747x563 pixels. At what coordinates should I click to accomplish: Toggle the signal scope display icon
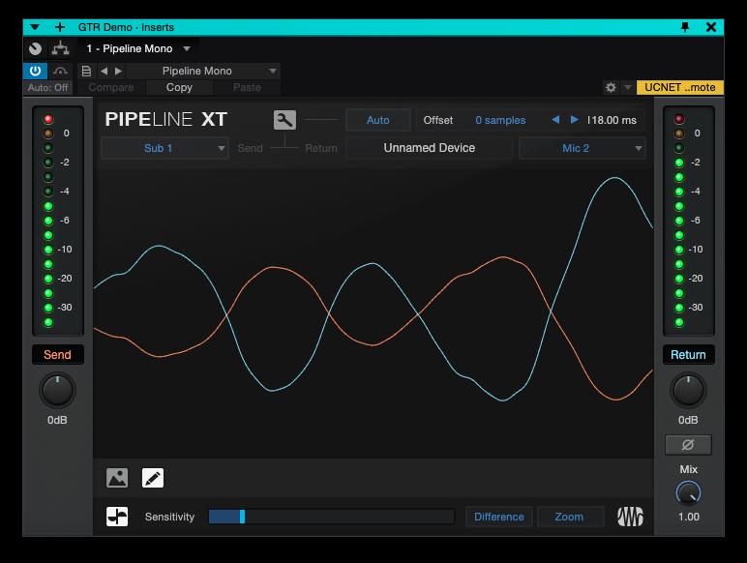(117, 517)
